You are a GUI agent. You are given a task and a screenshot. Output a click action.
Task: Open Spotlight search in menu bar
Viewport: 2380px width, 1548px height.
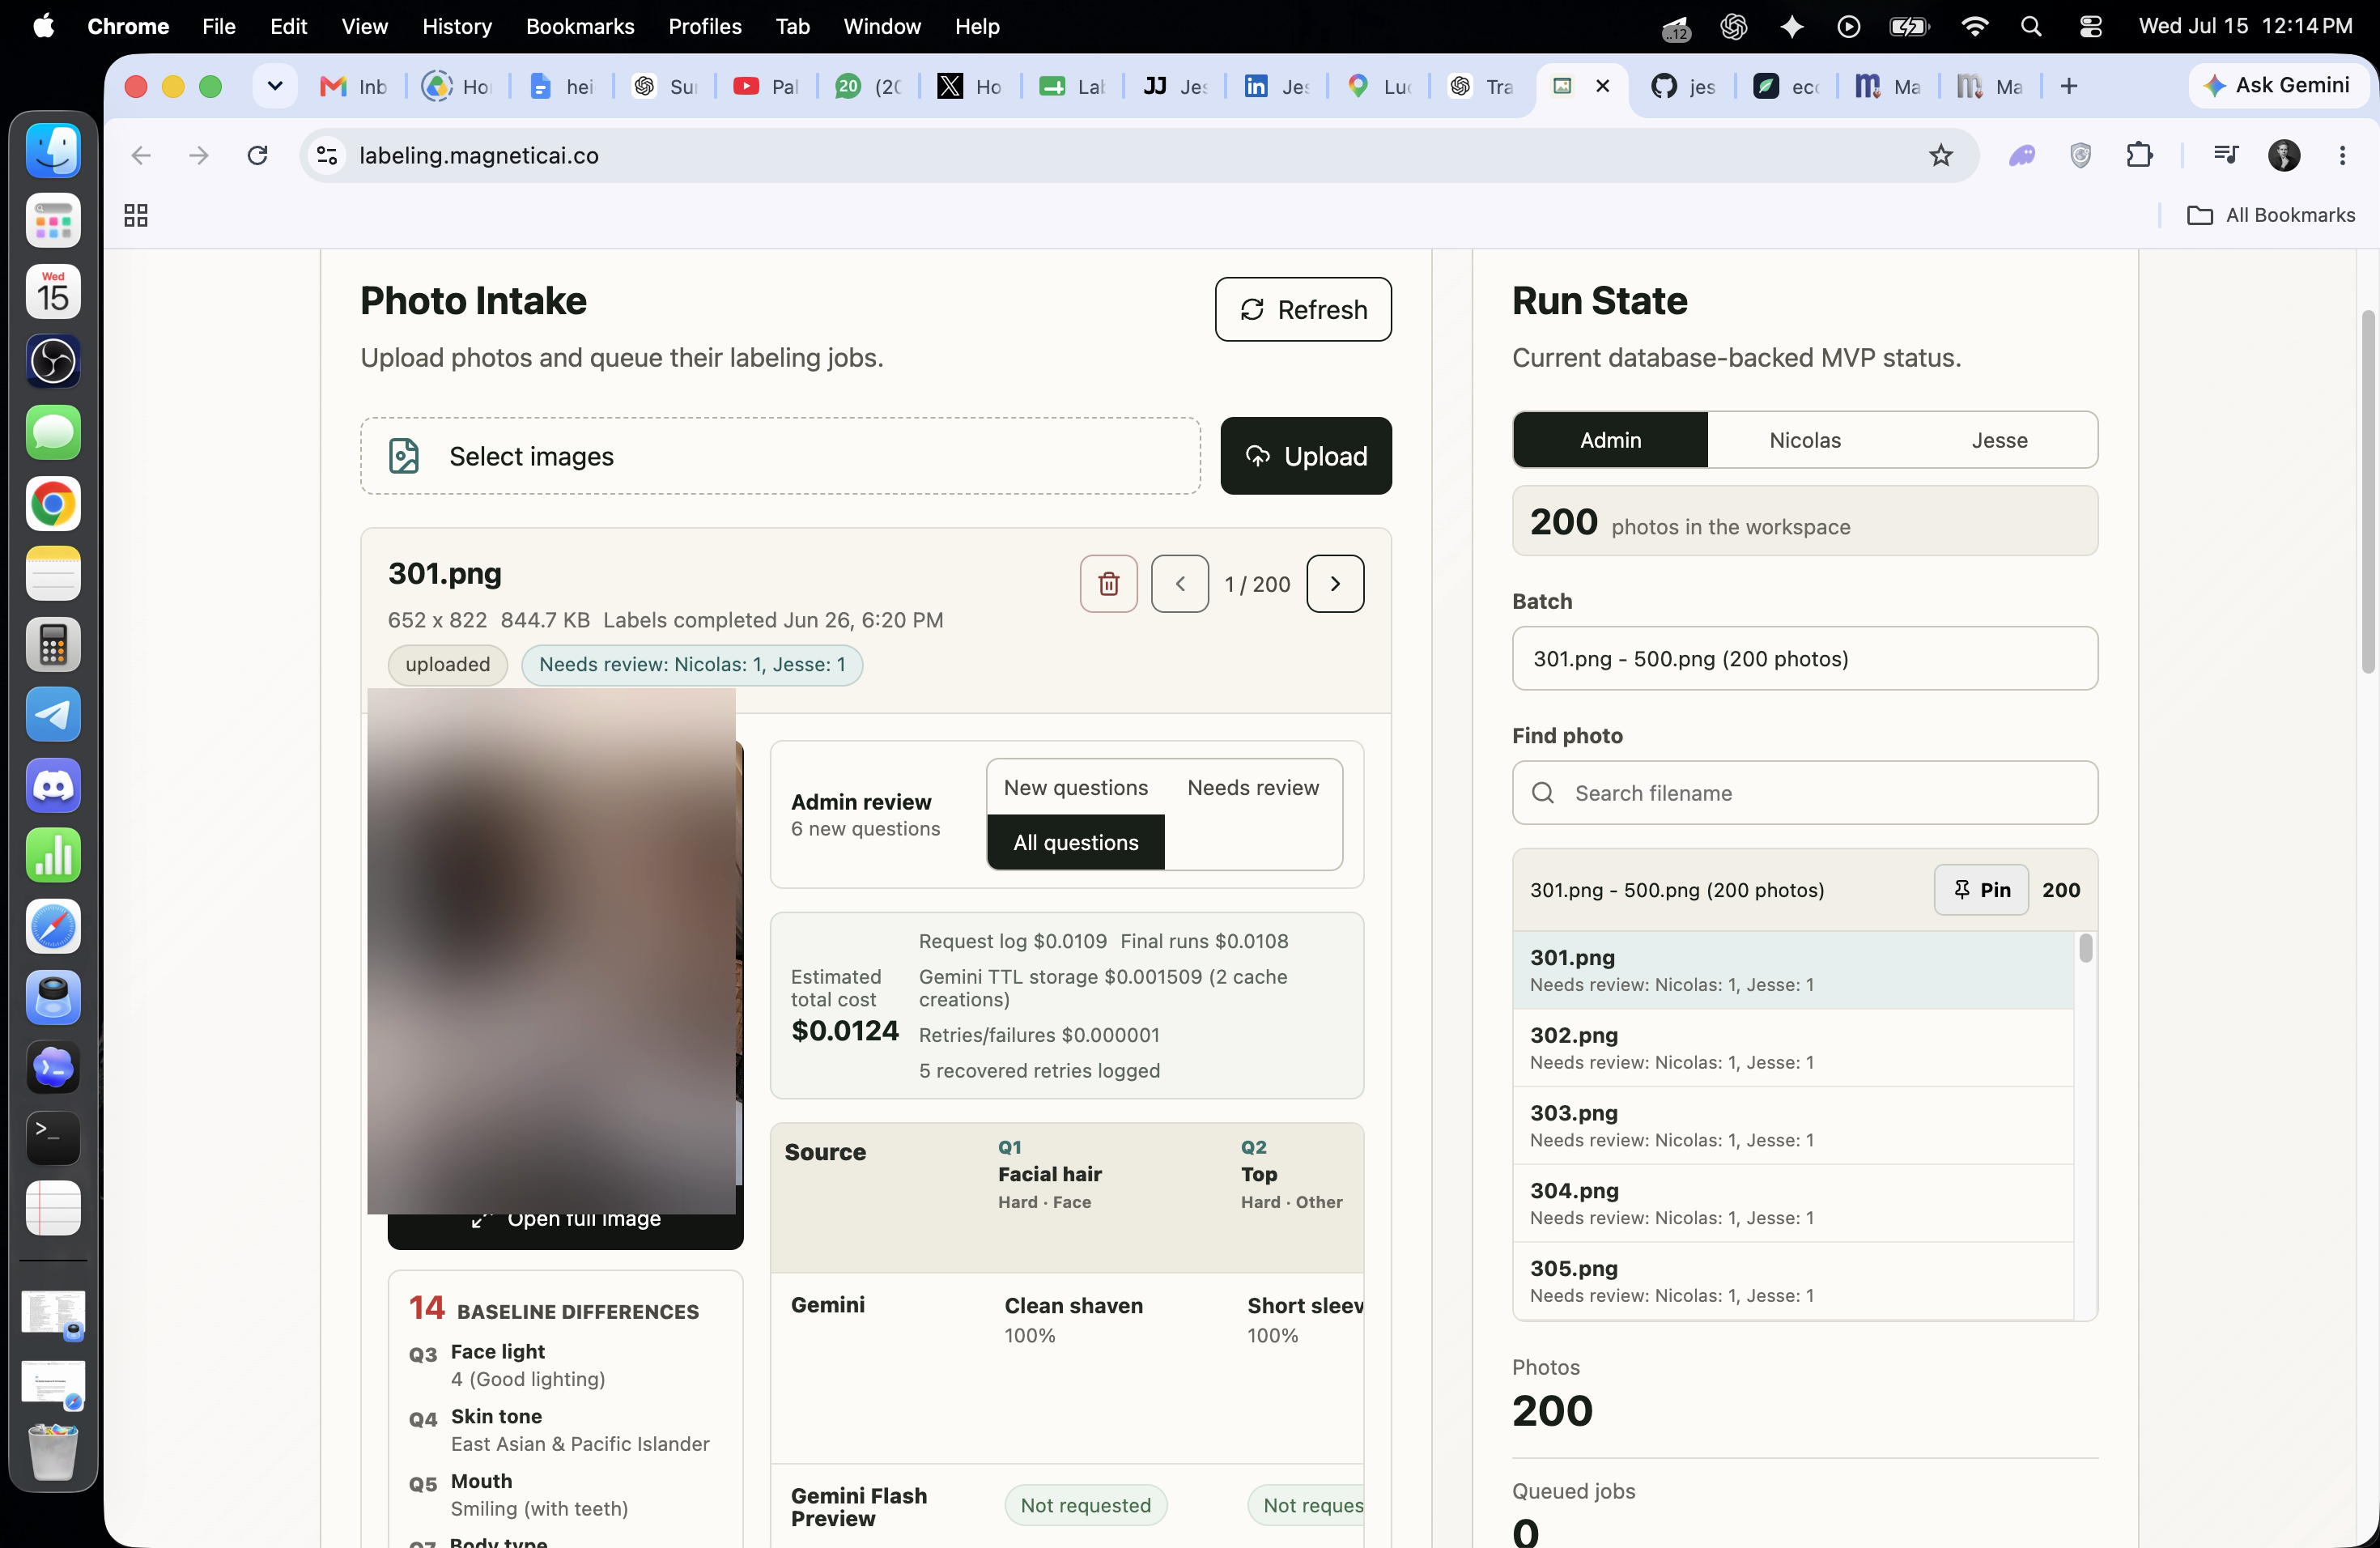2030,27
